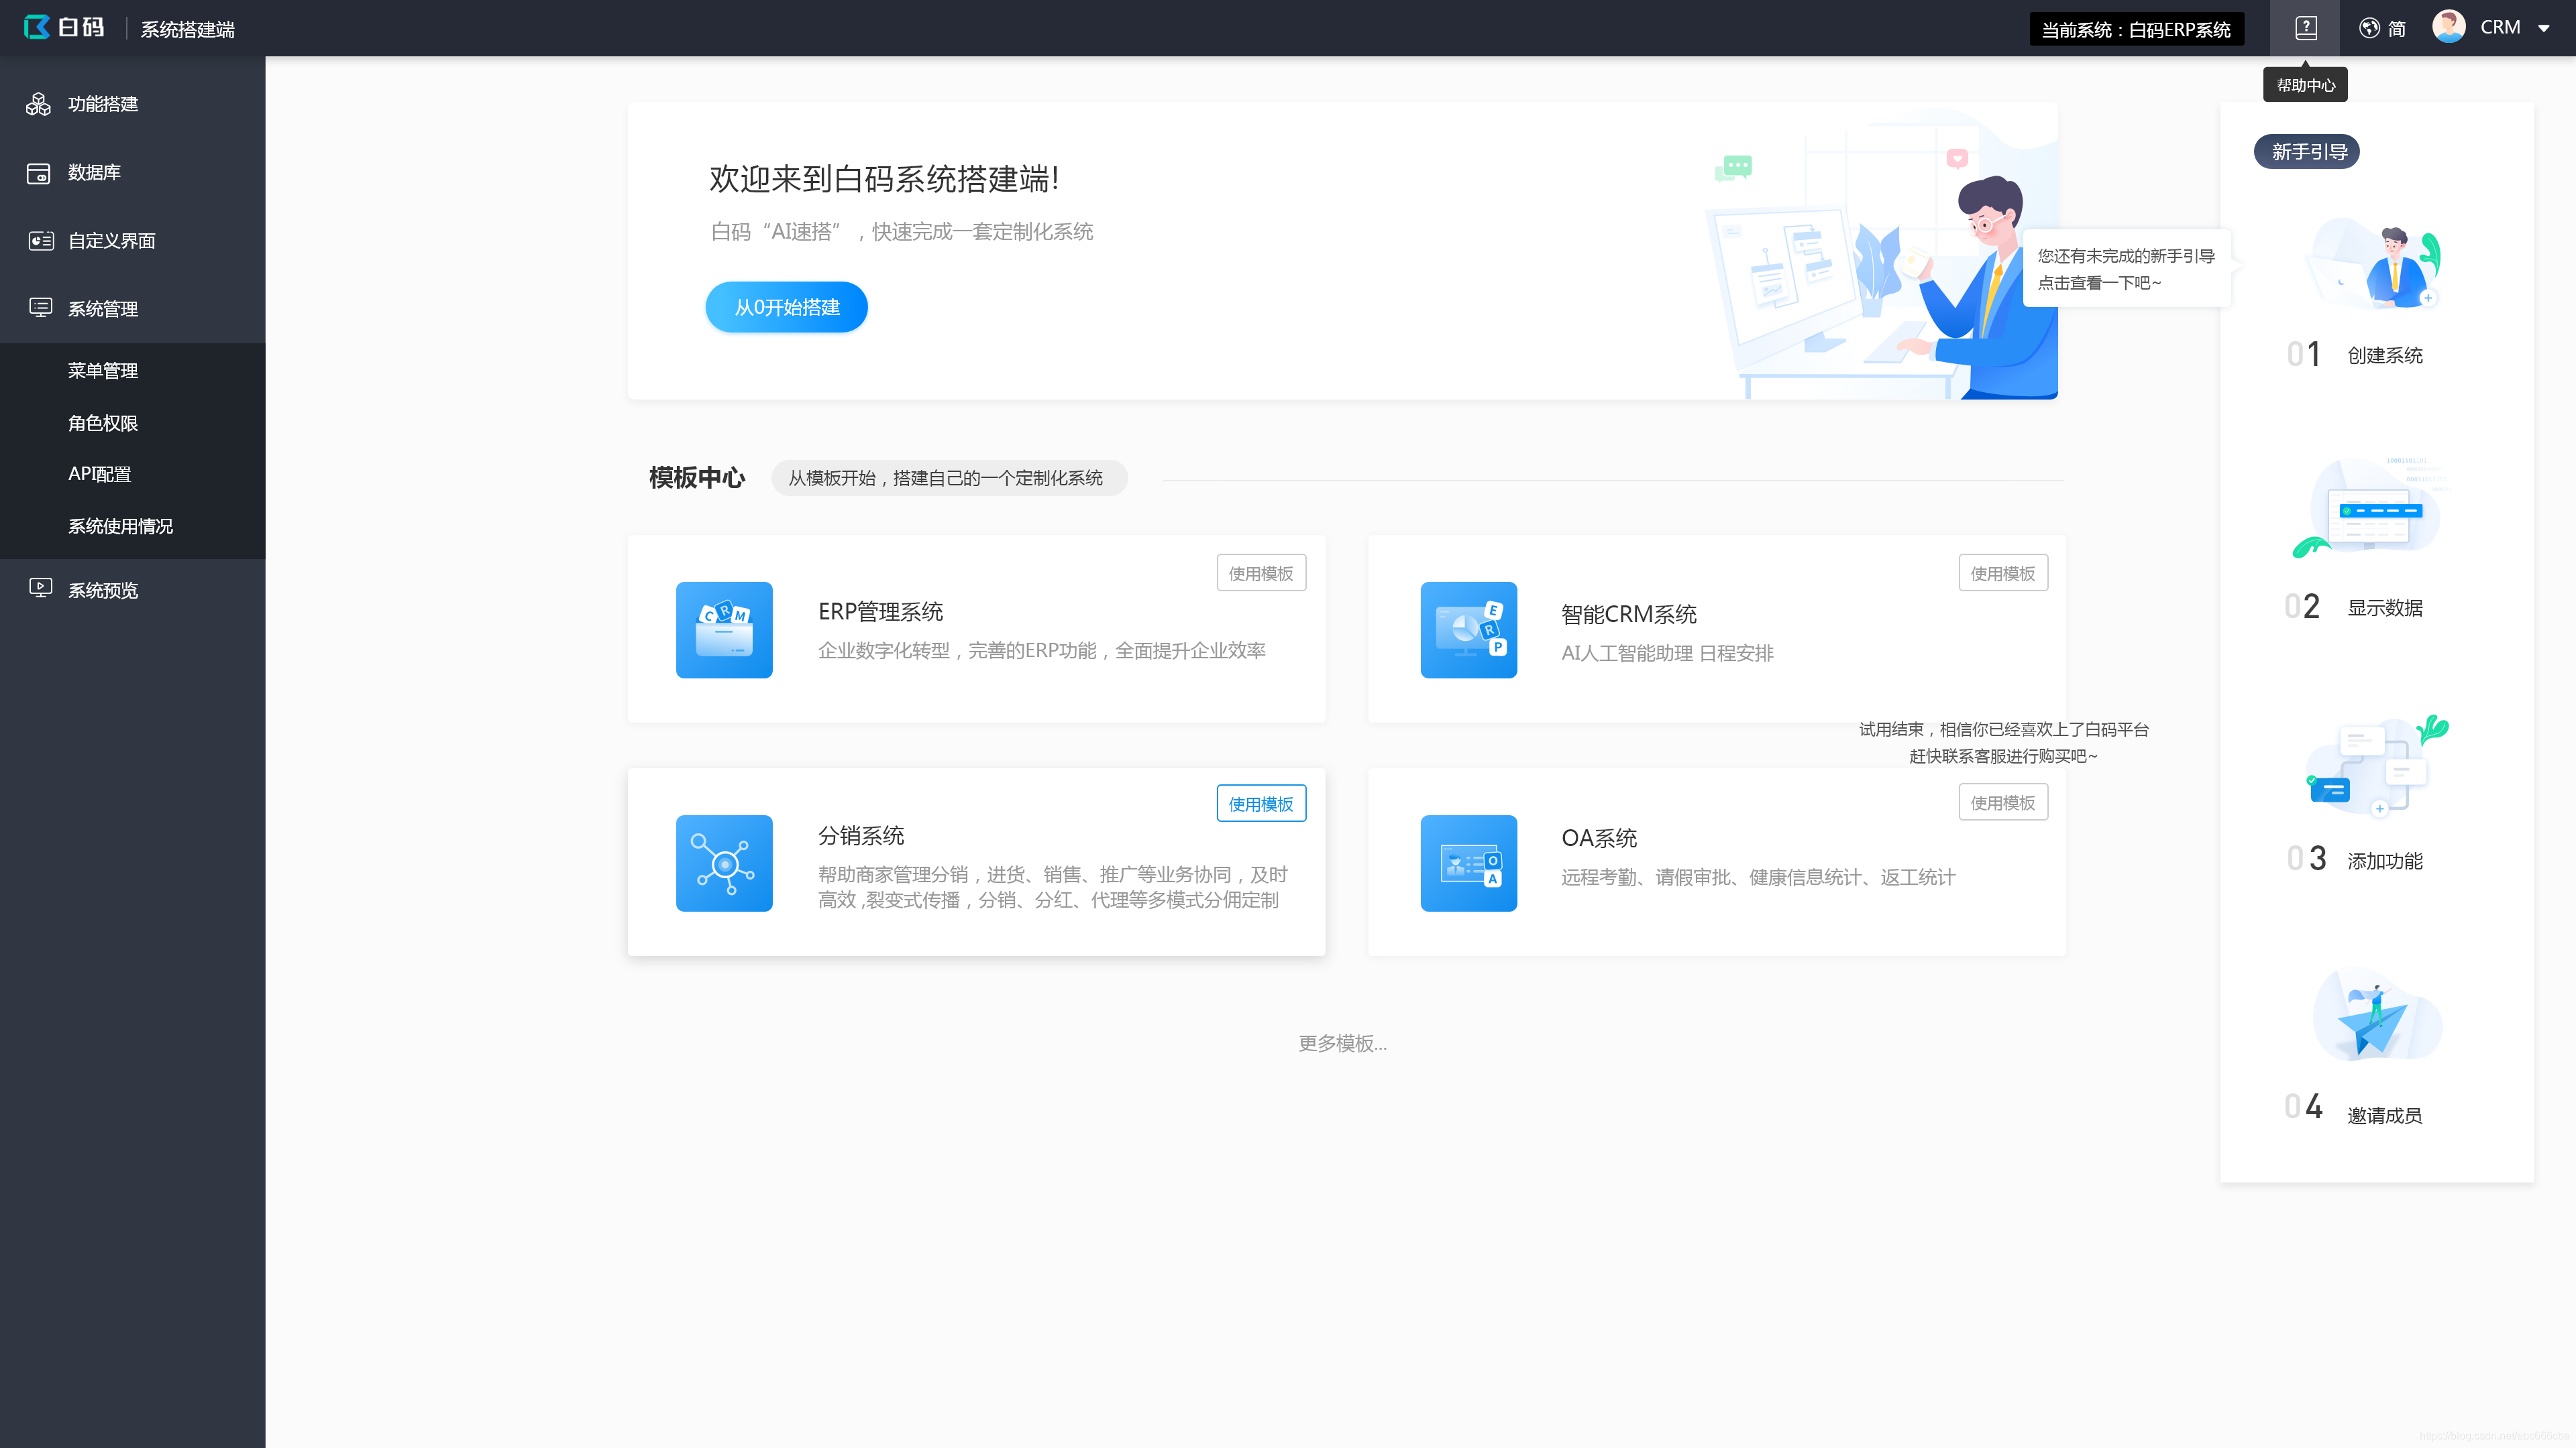Click the ERP管理系统 template icon

click(724, 629)
